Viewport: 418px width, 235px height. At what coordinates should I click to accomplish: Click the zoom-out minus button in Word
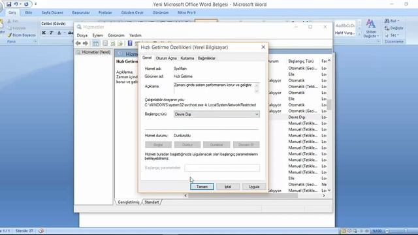387,231
